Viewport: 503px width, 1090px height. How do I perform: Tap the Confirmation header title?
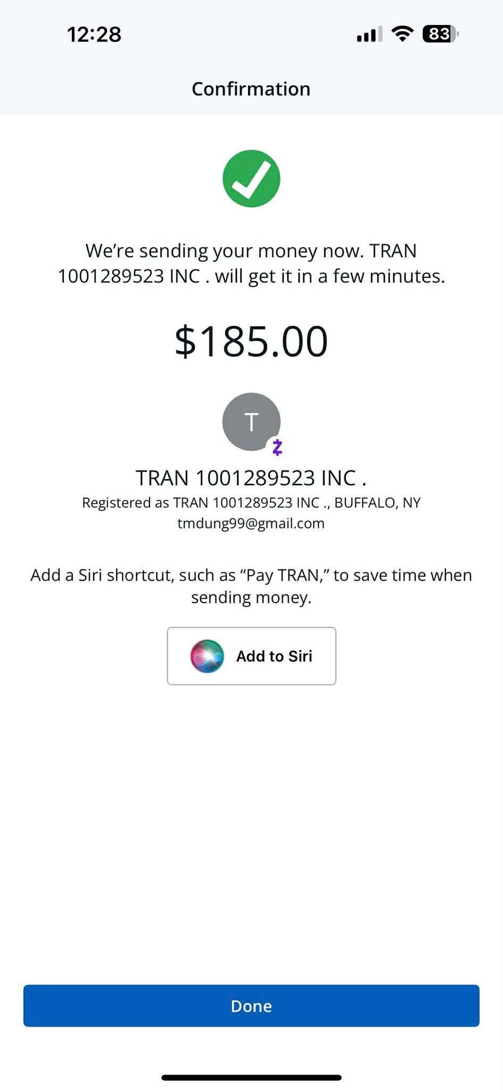point(251,89)
